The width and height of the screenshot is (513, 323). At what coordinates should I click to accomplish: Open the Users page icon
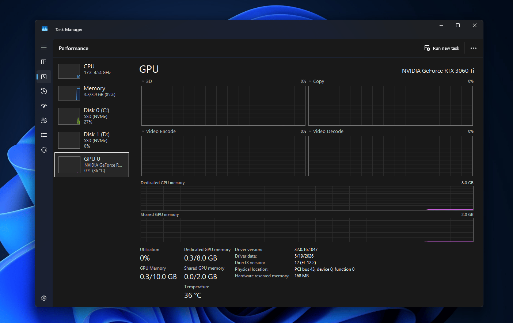point(44,121)
